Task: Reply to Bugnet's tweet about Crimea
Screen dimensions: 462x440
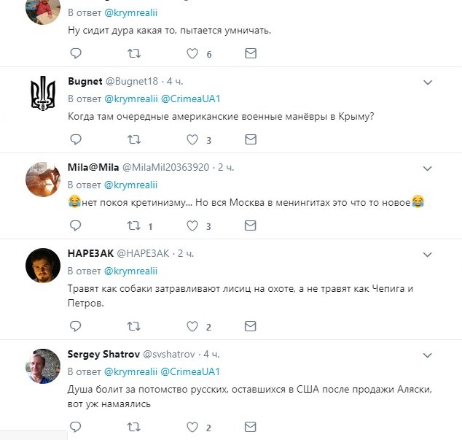Action: click(x=76, y=139)
